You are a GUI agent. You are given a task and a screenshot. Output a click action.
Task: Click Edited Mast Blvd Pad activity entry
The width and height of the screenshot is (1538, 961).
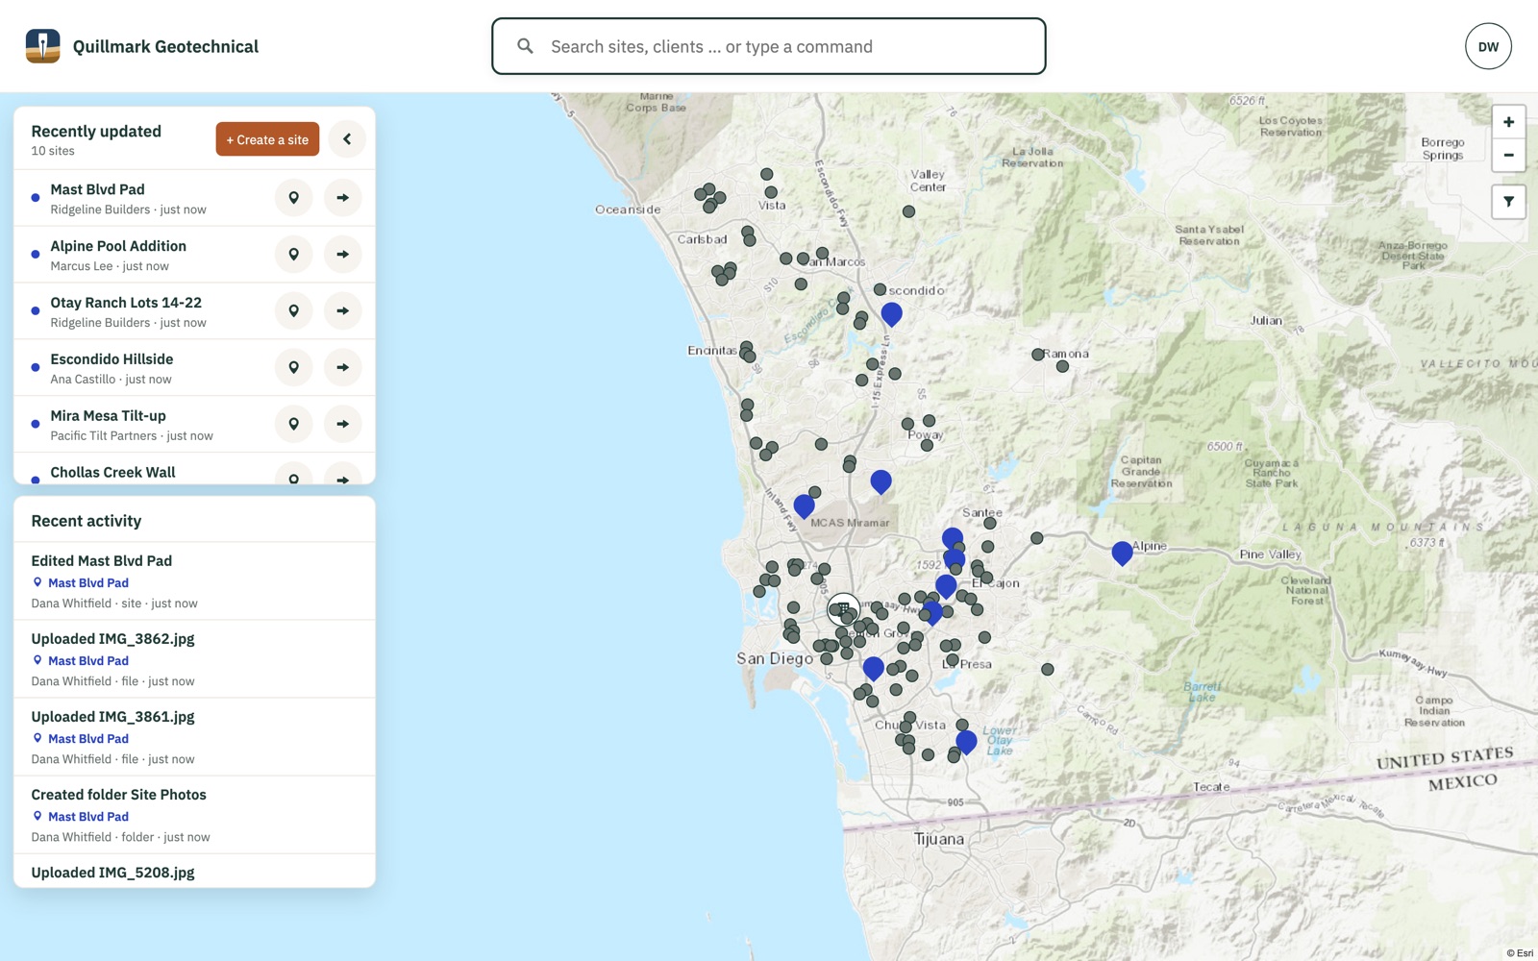(x=194, y=581)
